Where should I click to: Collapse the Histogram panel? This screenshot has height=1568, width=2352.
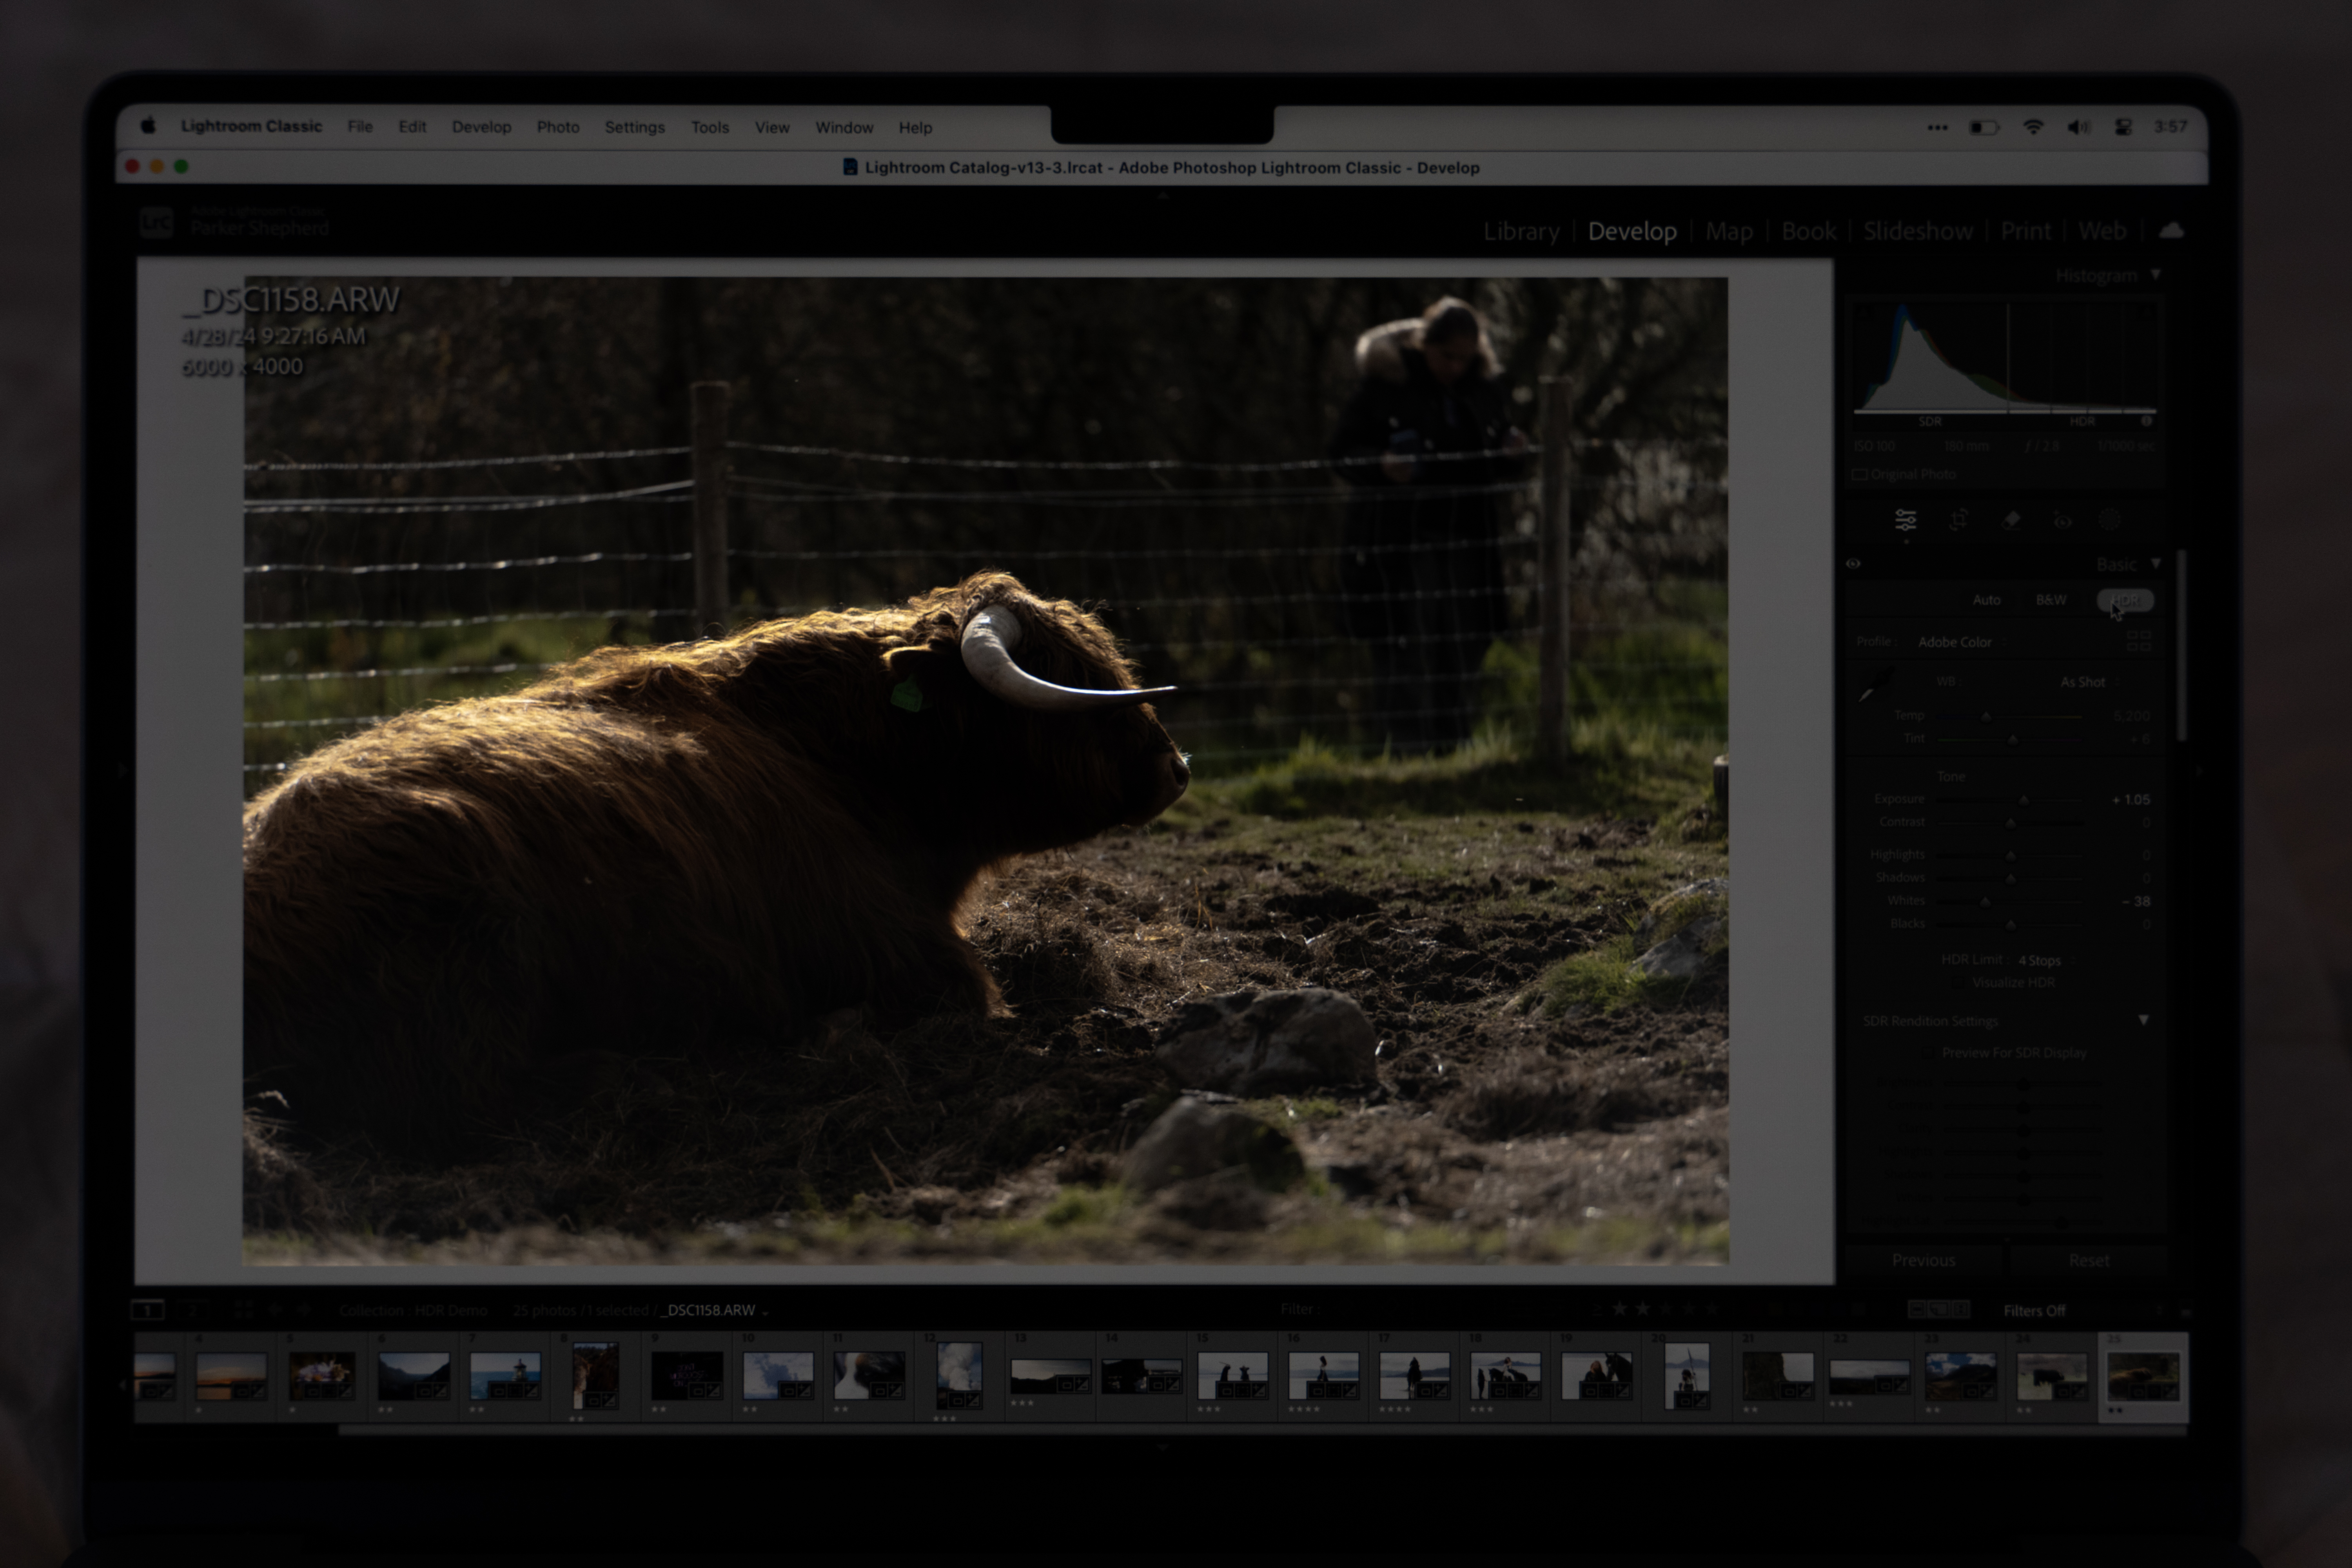tap(2156, 275)
